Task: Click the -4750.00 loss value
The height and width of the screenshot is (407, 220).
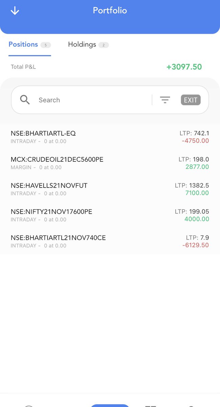Action: pyautogui.click(x=195, y=141)
